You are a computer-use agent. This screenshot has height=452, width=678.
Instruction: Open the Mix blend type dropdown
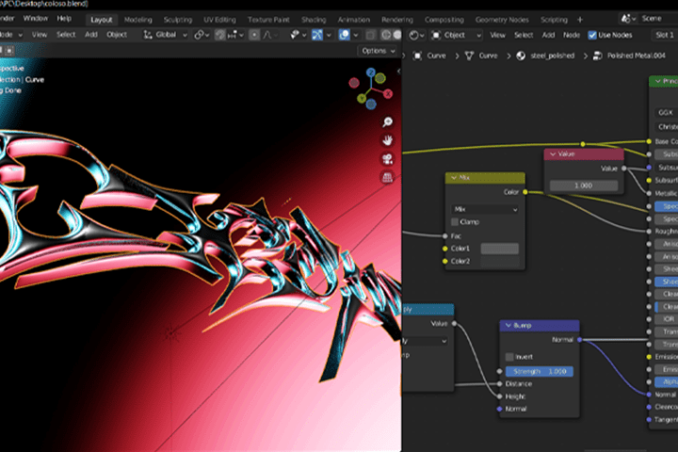[485, 209]
